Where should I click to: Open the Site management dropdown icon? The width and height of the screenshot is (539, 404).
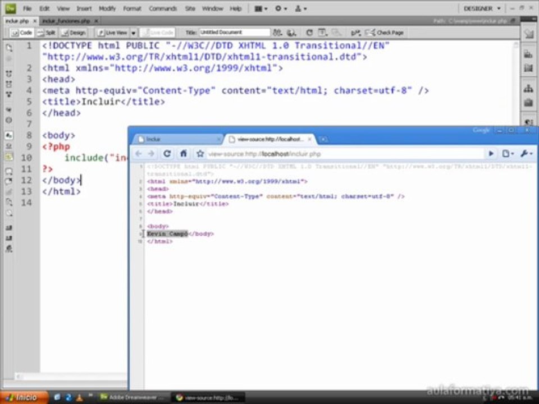pos(301,8)
